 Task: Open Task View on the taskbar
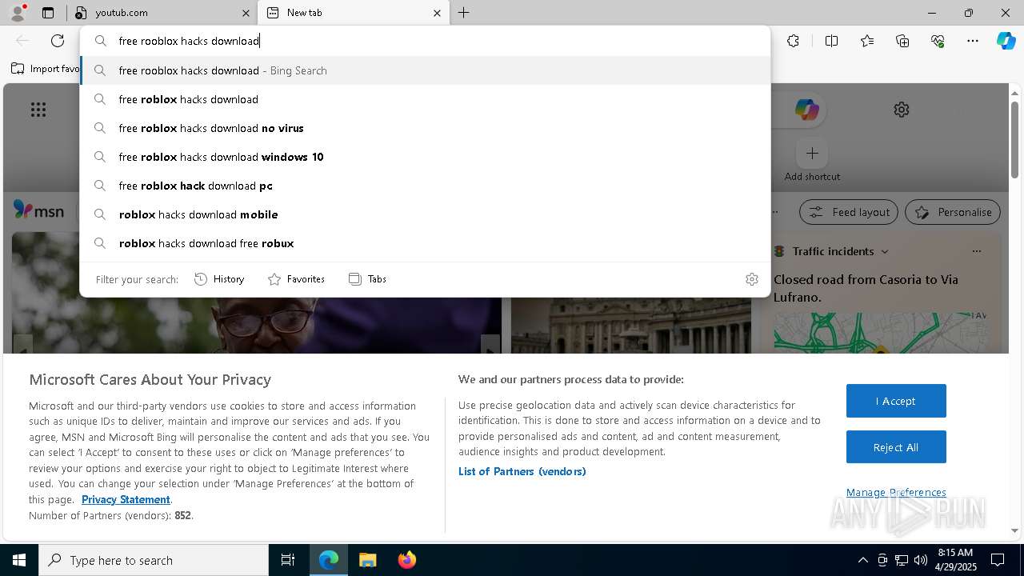[288, 560]
